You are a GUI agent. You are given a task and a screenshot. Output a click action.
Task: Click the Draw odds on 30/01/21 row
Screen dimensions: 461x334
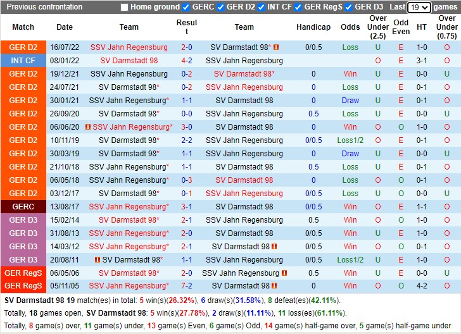[x=350, y=100]
